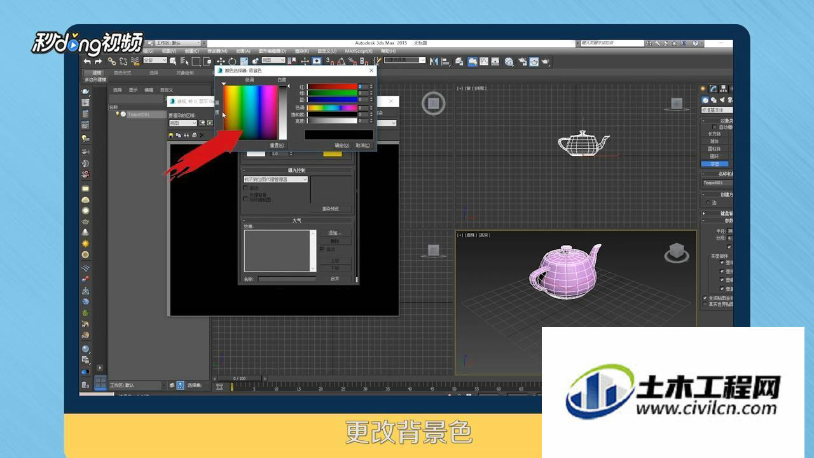Open the MAXScript menu

click(x=359, y=51)
